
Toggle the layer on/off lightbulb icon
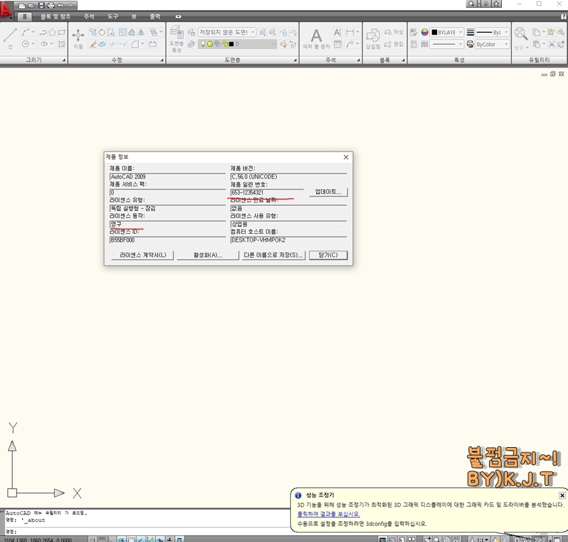coord(202,44)
